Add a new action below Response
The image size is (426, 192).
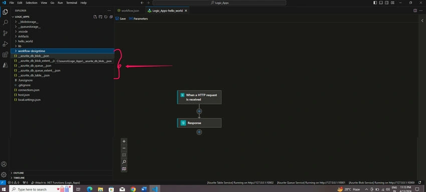pos(199,132)
